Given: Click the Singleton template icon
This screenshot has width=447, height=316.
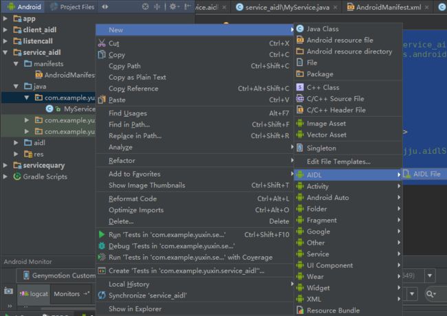Looking at the screenshot, I should (300, 148).
